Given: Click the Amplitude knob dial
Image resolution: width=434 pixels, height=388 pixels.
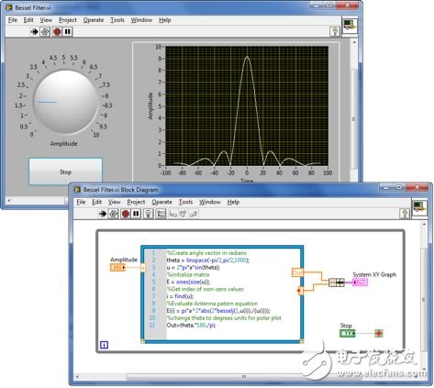Looking at the screenshot, I should 65,102.
